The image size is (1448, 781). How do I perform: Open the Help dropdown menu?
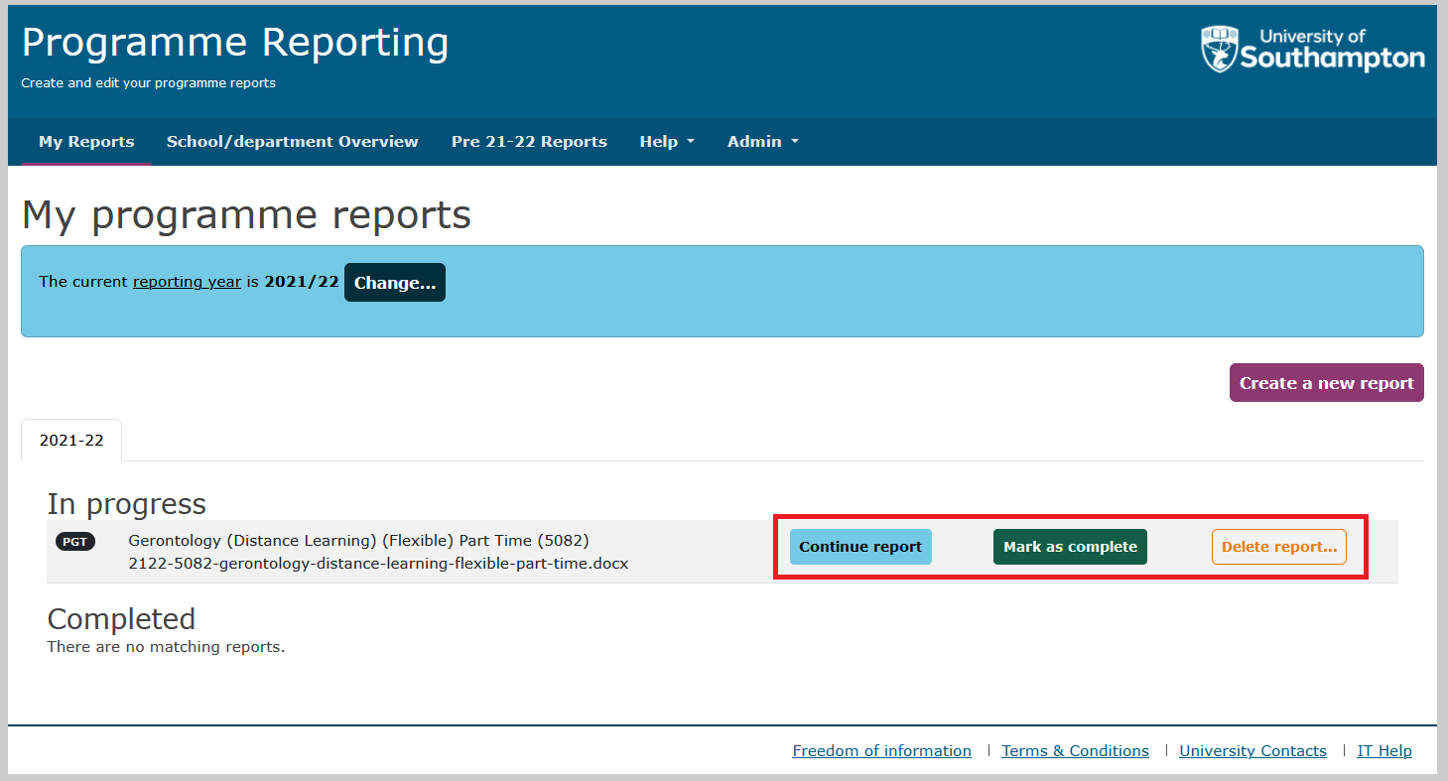coord(666,142)
